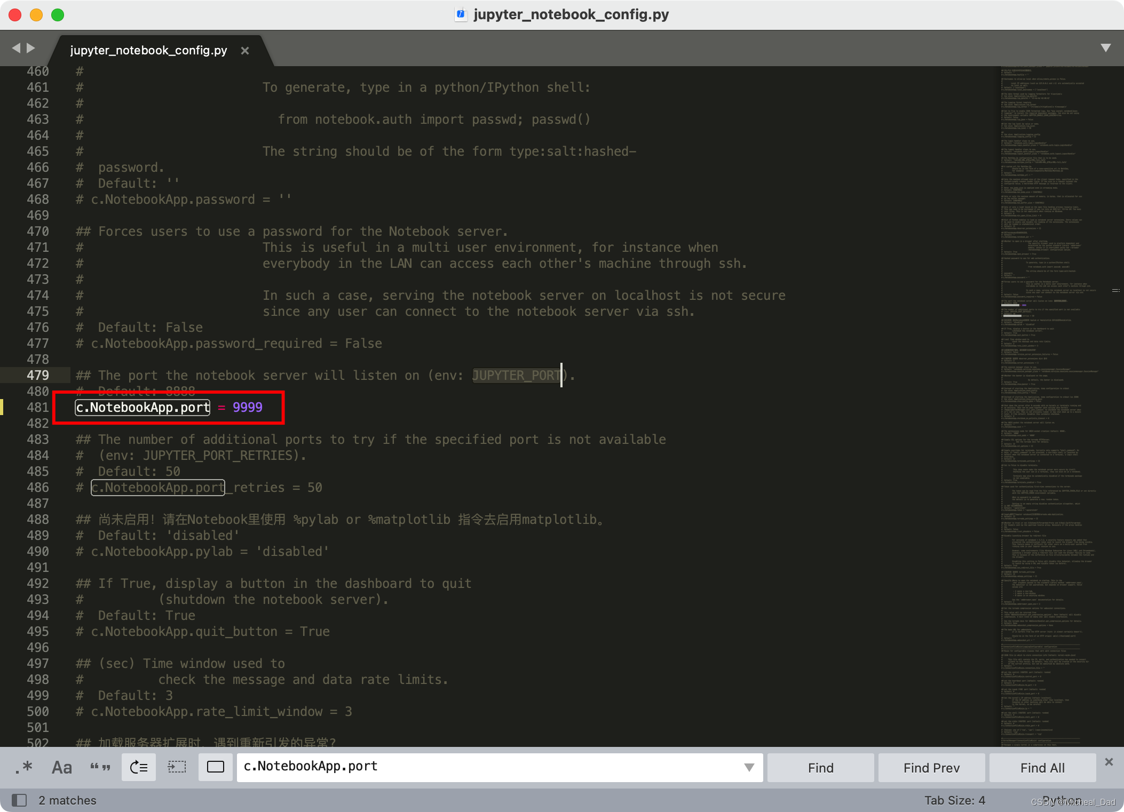
Task: Close the find panel
Action: (x=1109, y=762)
